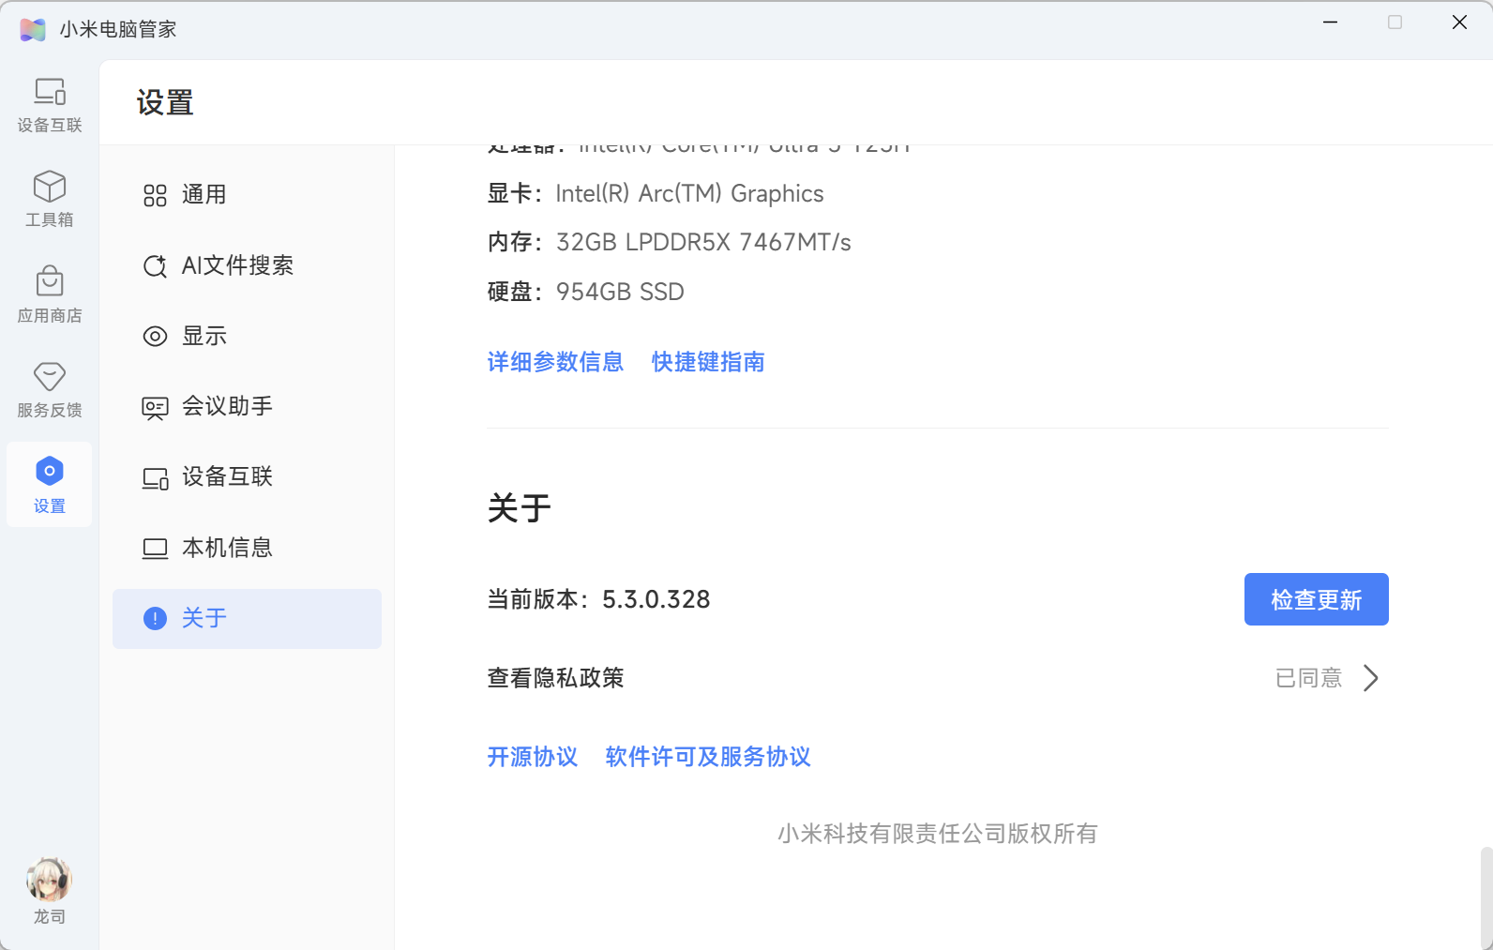Open 软件许可及服务协议 link
This screenshot has height=950, width=1493.
coord(708,757)
